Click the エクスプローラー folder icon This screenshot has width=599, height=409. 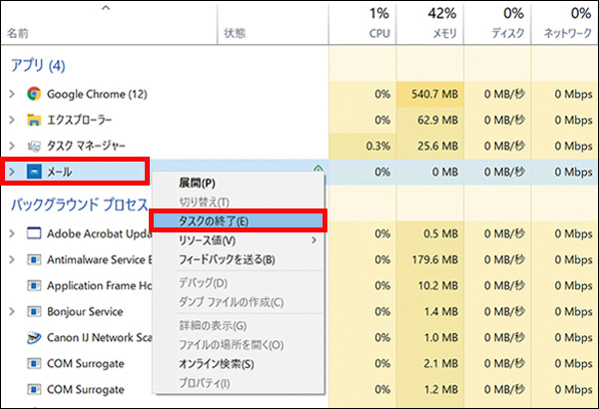pyautogui.click(x=34, y=120)
